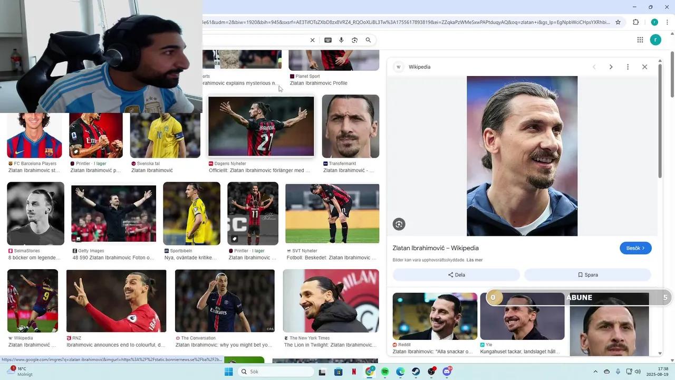Screen dimensions: 675x380
Task: Open Svenska tal yellow jersey image
Action: (x=165, y=135)
